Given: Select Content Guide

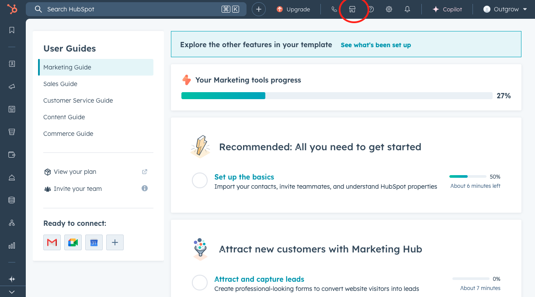Looking at the screenshot, I should coord(64,117).
